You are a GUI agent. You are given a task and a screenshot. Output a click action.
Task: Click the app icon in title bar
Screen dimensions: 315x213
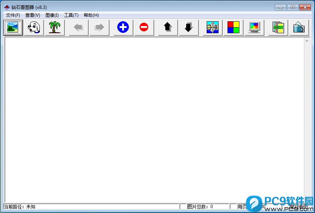click(7, 7)
